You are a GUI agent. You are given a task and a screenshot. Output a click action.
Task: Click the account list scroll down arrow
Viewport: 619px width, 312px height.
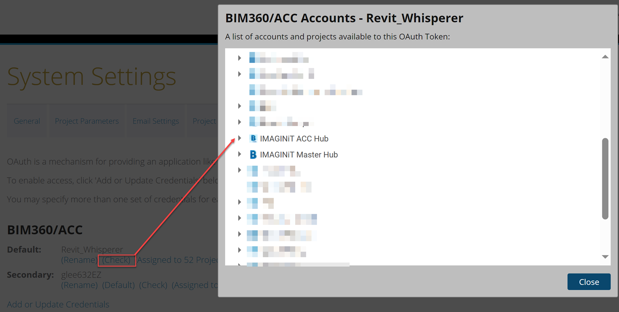pyautogui.click(x=605, y=257)
